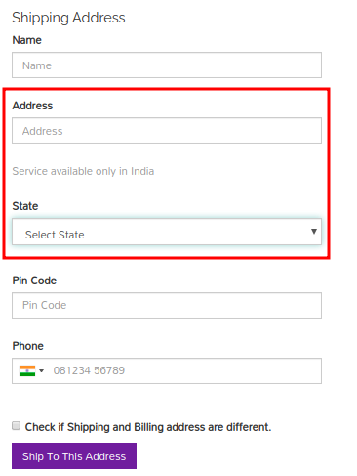
Task: Select the Pin Code input box
Action: 167,305
